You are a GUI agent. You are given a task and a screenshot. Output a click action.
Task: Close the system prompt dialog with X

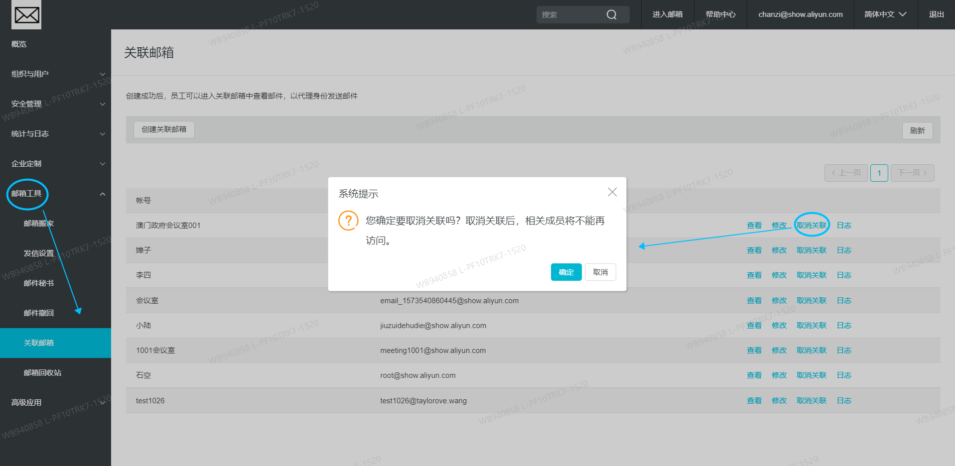[612, 192]
